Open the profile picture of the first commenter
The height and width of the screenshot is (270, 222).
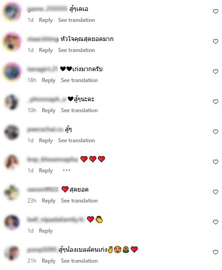[12, 12]
